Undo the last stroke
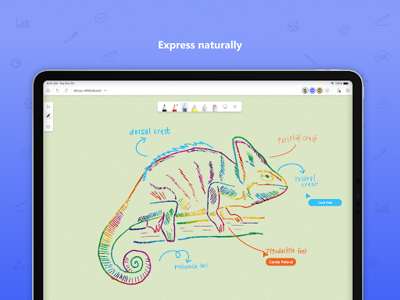 58,91
